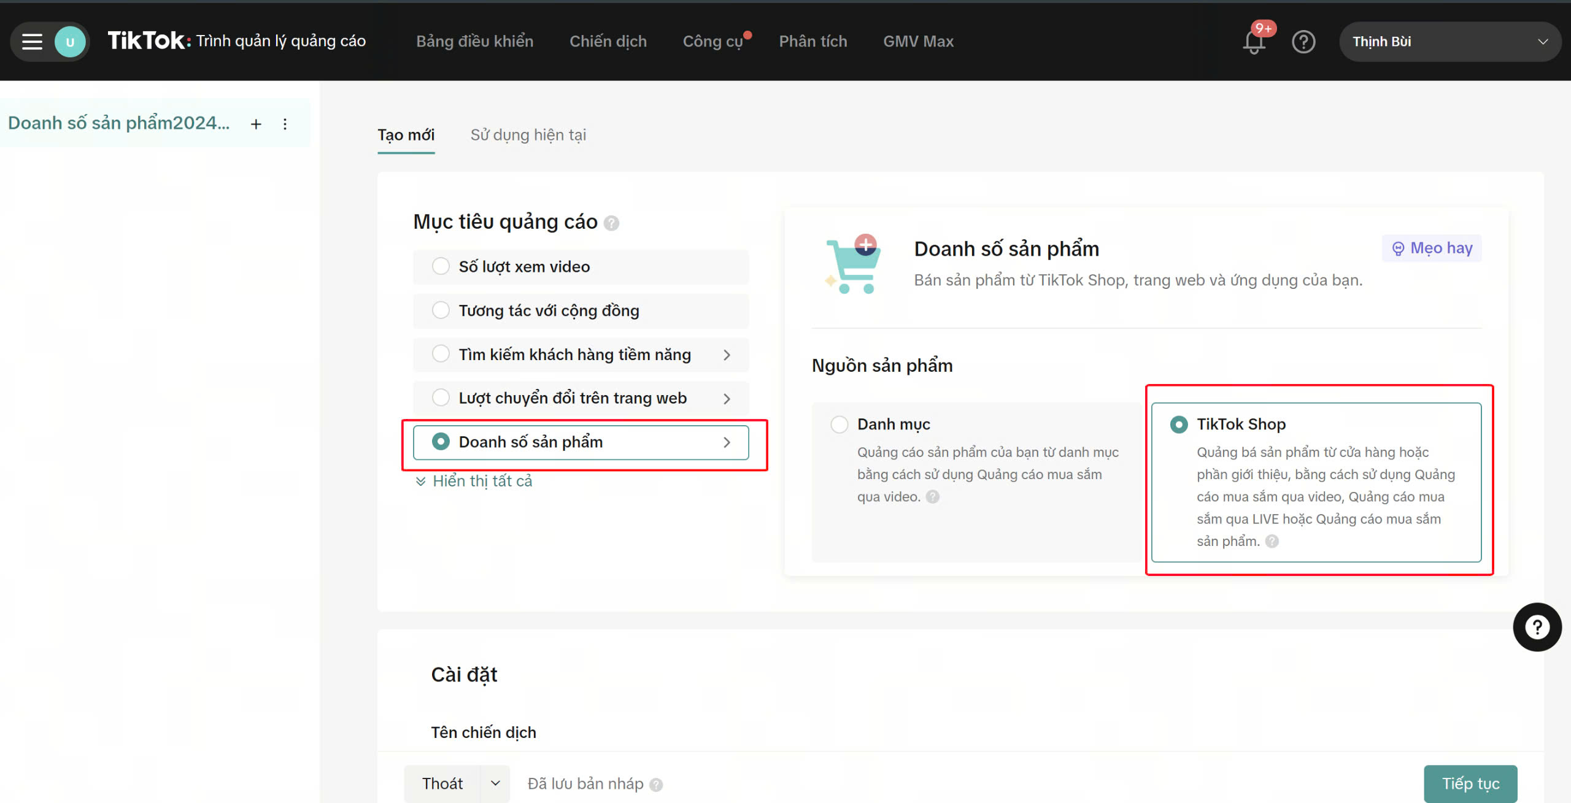Open GMV Max
The image size is (1571, 803).
[918, 41]
